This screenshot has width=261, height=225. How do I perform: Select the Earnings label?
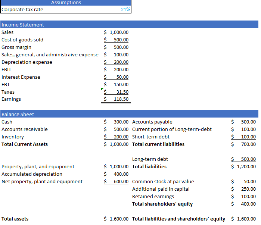[x=11, y=99]
